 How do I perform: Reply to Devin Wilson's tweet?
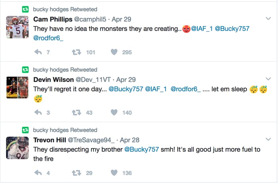(x=39, y=112)
